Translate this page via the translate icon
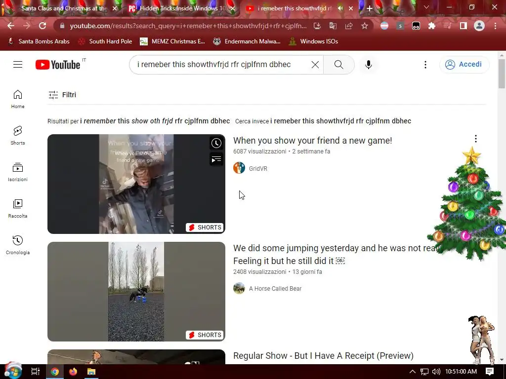 pyautogui.click(x=333, y=26)
